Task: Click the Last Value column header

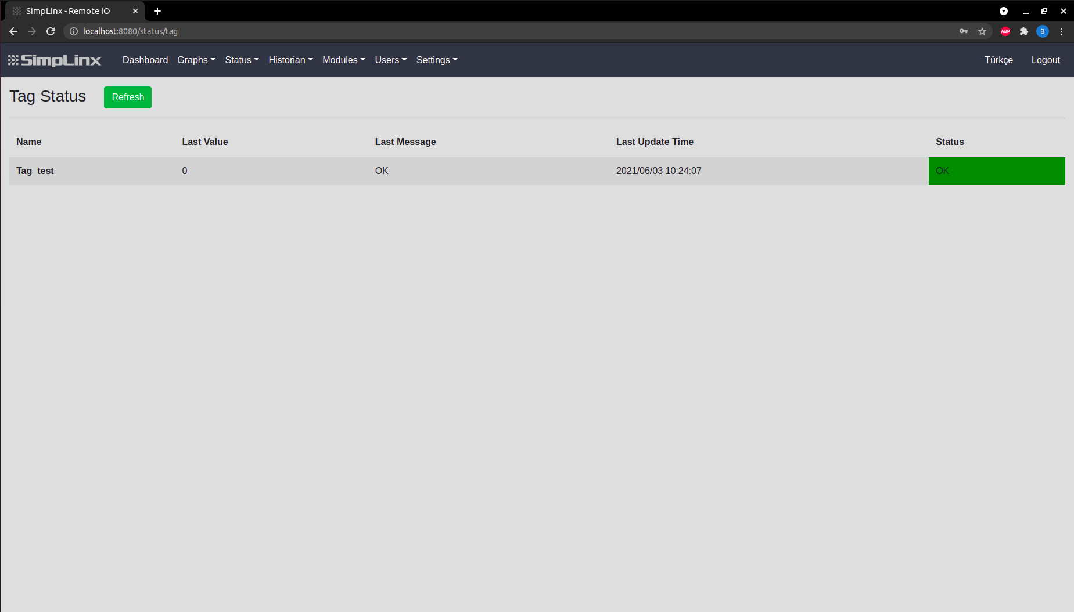Action: [x=205, y=142]
